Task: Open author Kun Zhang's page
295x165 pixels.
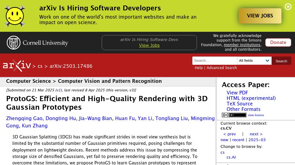Action: (x=35, y=126)
